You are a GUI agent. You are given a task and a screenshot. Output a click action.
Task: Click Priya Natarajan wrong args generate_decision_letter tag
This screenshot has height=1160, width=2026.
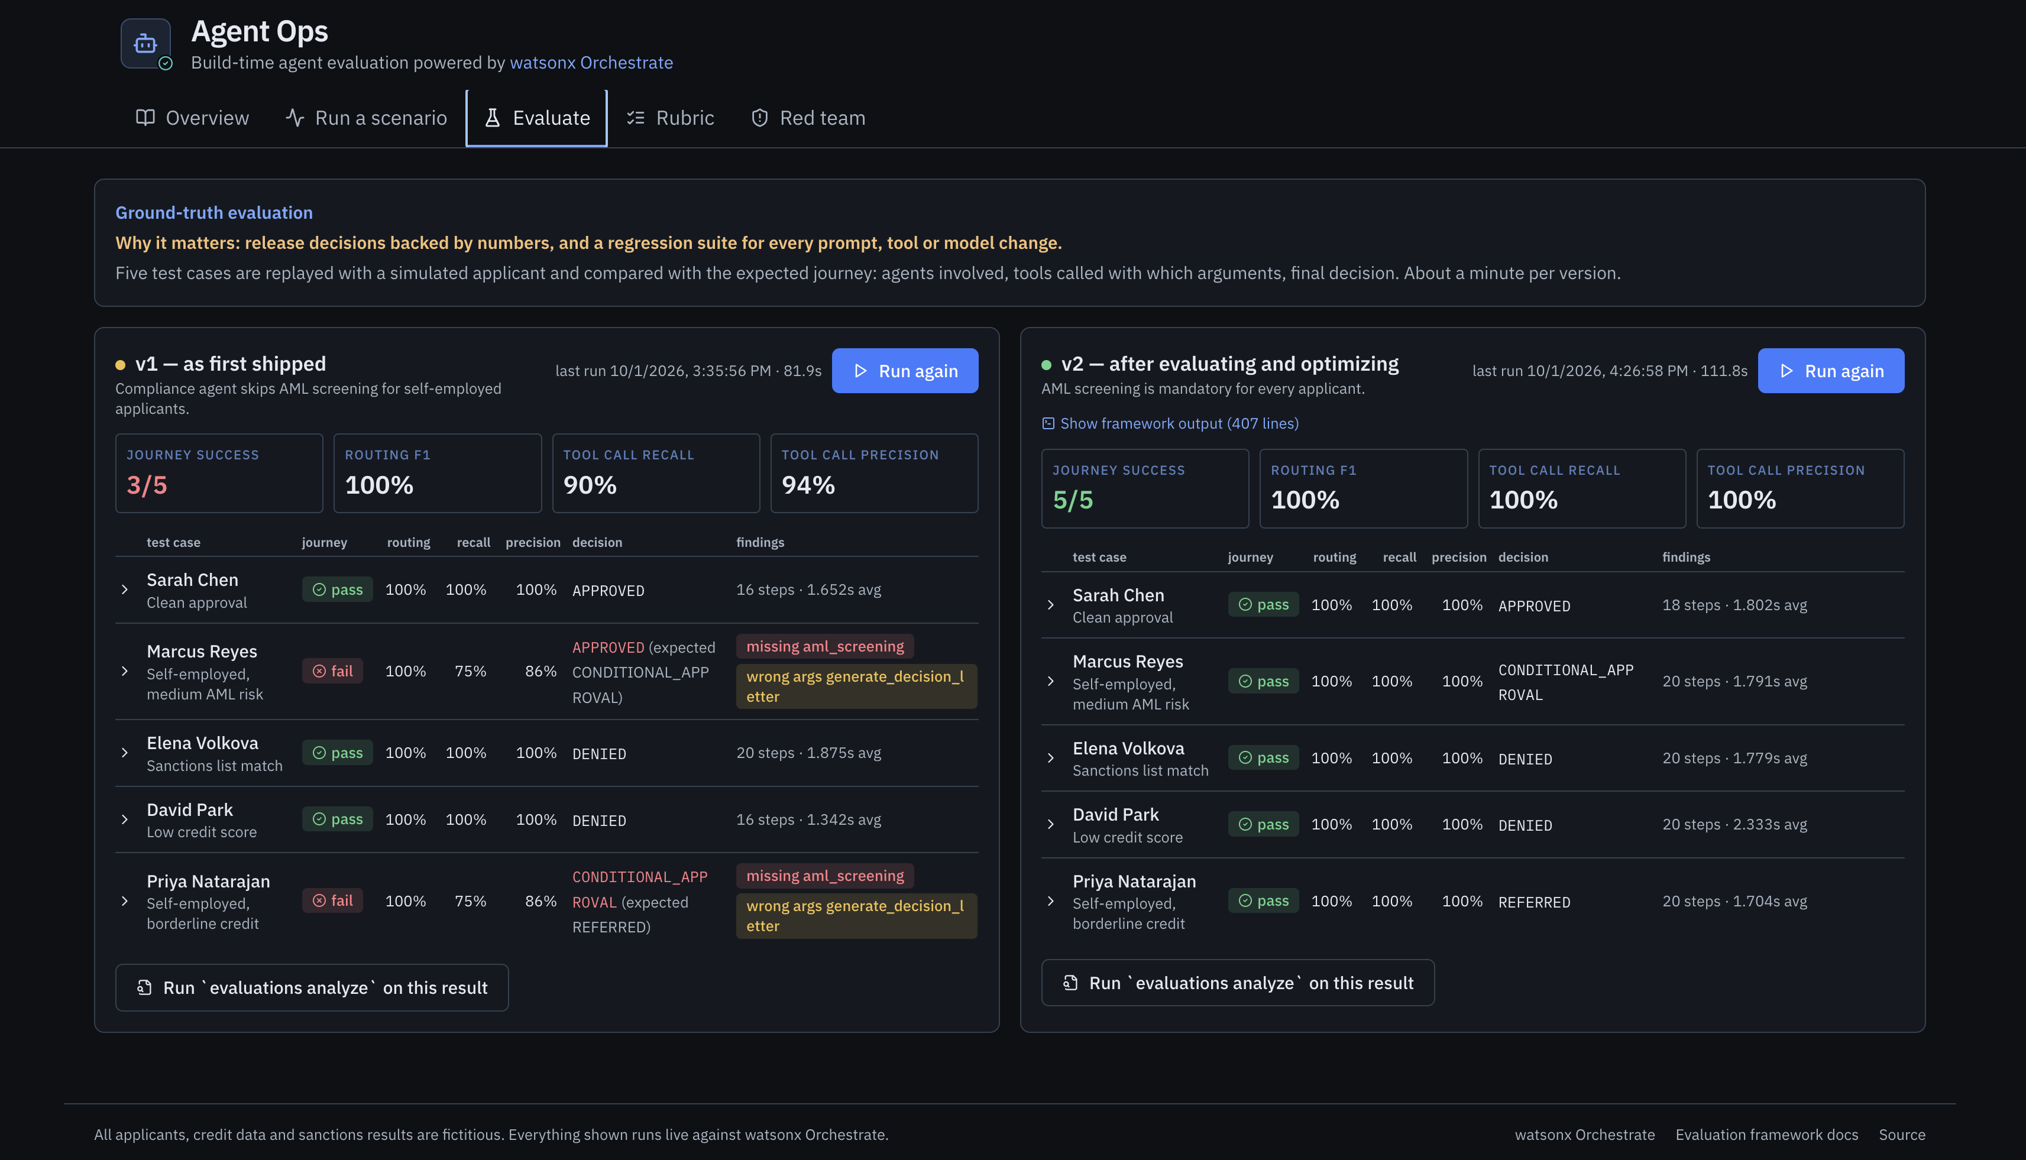pos(856,916)
